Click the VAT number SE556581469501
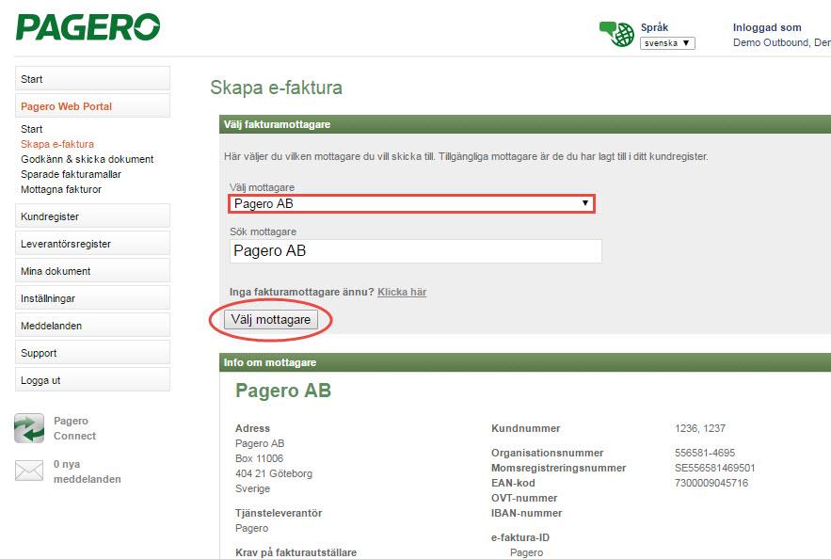This screenshot has height=559, width=831. (x=715, y=468)
